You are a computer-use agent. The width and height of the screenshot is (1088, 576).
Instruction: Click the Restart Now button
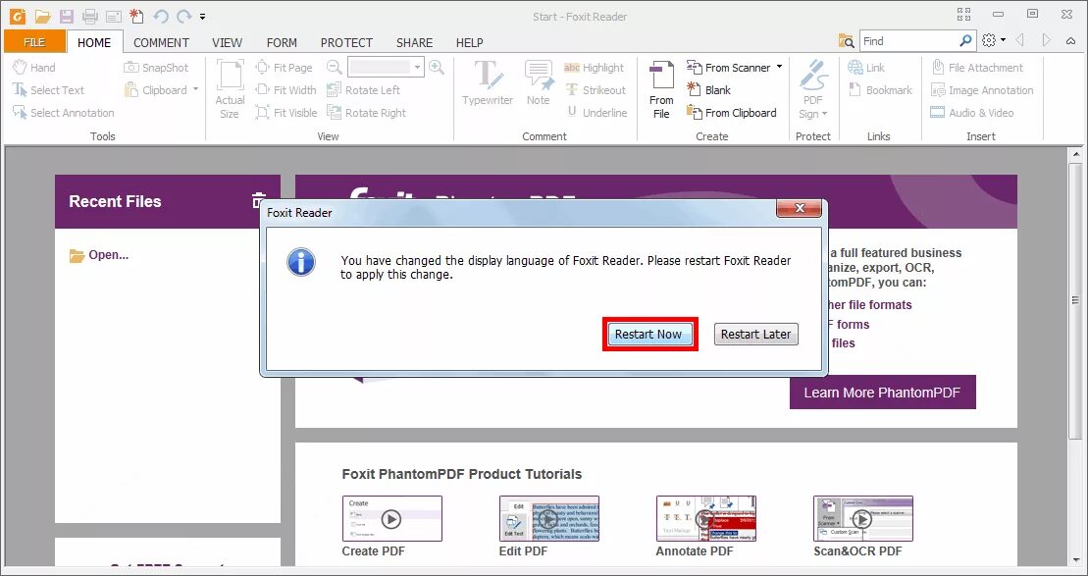click(x=649, y=334)
